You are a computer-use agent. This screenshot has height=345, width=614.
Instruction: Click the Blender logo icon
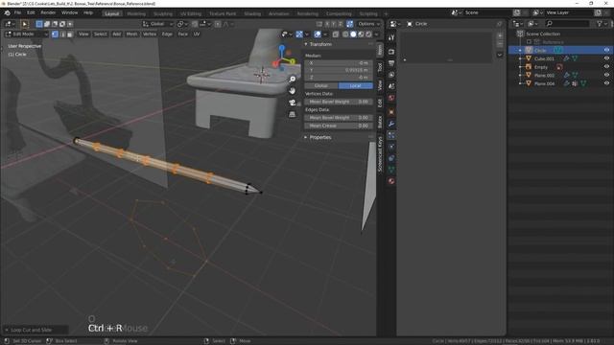tap(7, 12)
